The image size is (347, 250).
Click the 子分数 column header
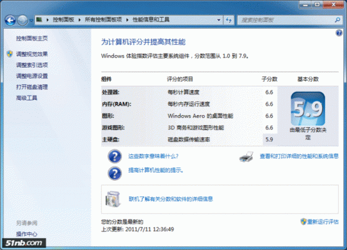(x=269, y=79)
